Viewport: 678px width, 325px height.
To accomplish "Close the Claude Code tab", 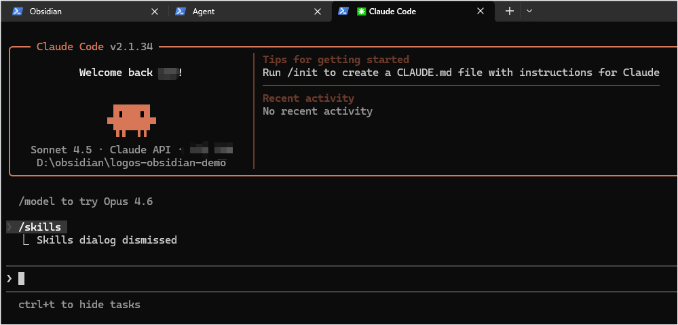I will click(x=481, y=12).
